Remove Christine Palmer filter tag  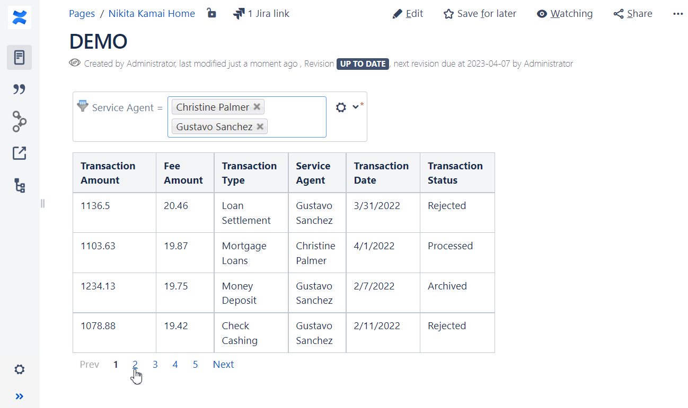(x=257, y=107)
